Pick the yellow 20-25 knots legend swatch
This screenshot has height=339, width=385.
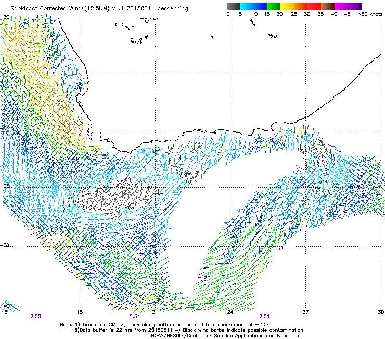(x=287, y=6)
